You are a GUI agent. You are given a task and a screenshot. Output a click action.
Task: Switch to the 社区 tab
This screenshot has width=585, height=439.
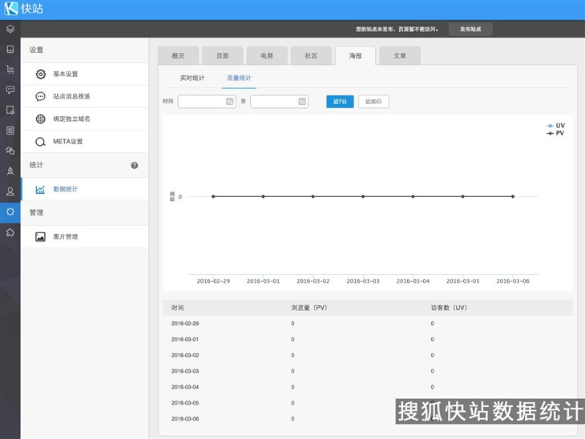311,56
